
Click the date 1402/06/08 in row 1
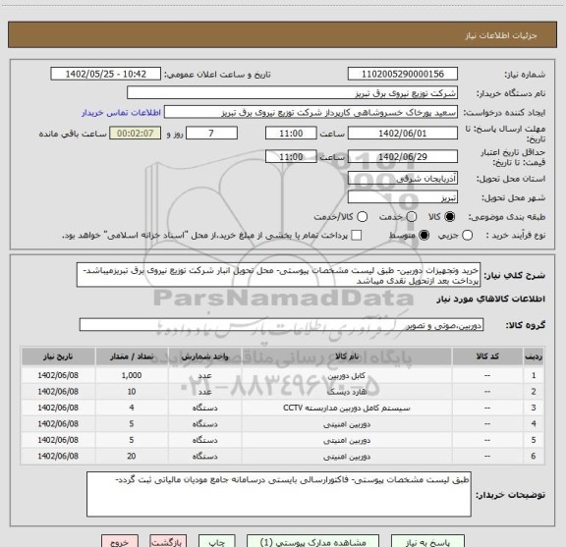[58, 375]
